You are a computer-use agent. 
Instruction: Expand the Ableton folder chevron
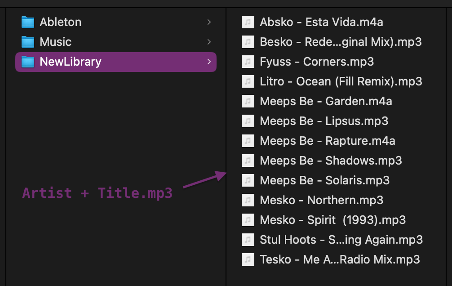point(209,22)
